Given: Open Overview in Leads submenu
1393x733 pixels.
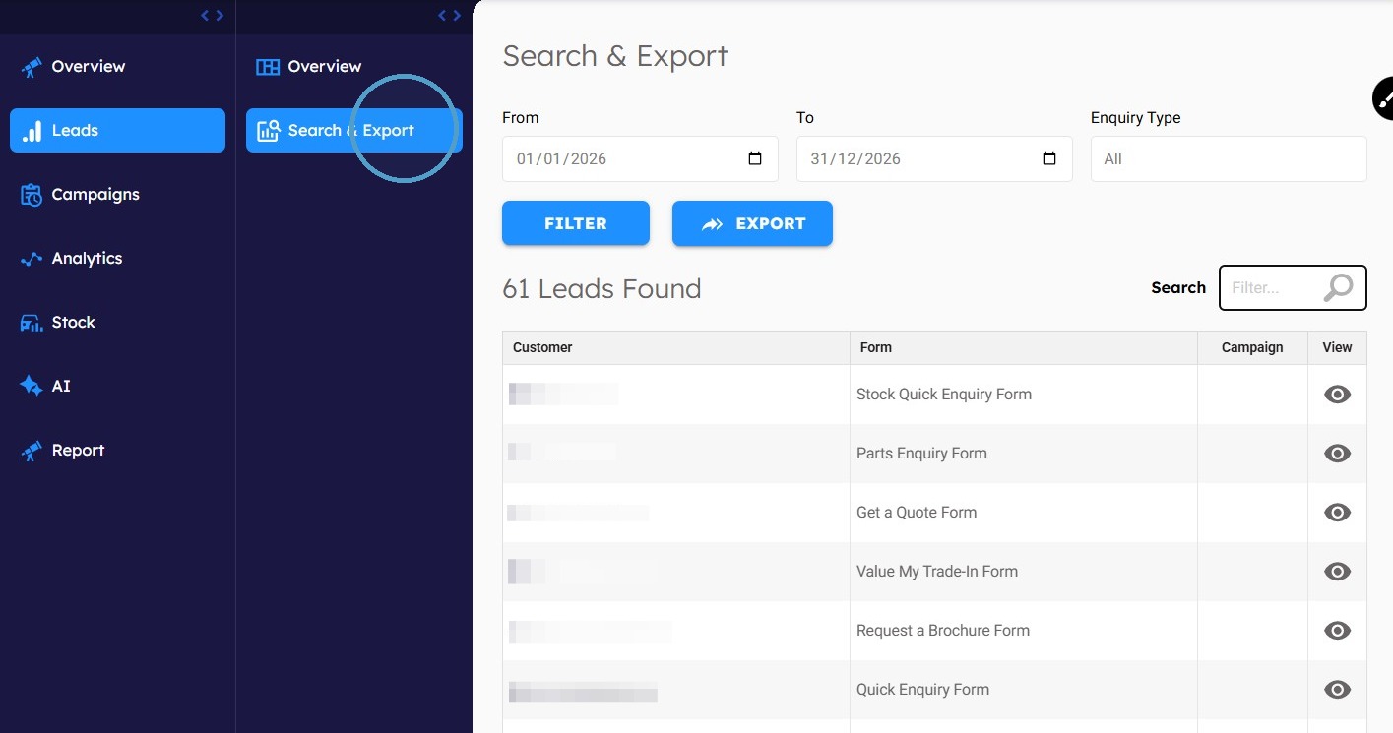Looking at the screenshot, I should [353, 66].
